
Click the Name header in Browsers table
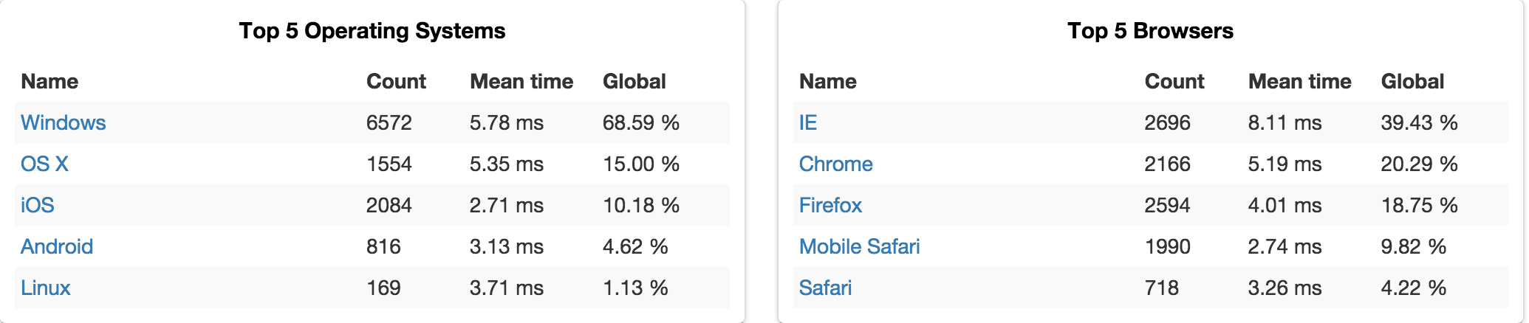827,81
